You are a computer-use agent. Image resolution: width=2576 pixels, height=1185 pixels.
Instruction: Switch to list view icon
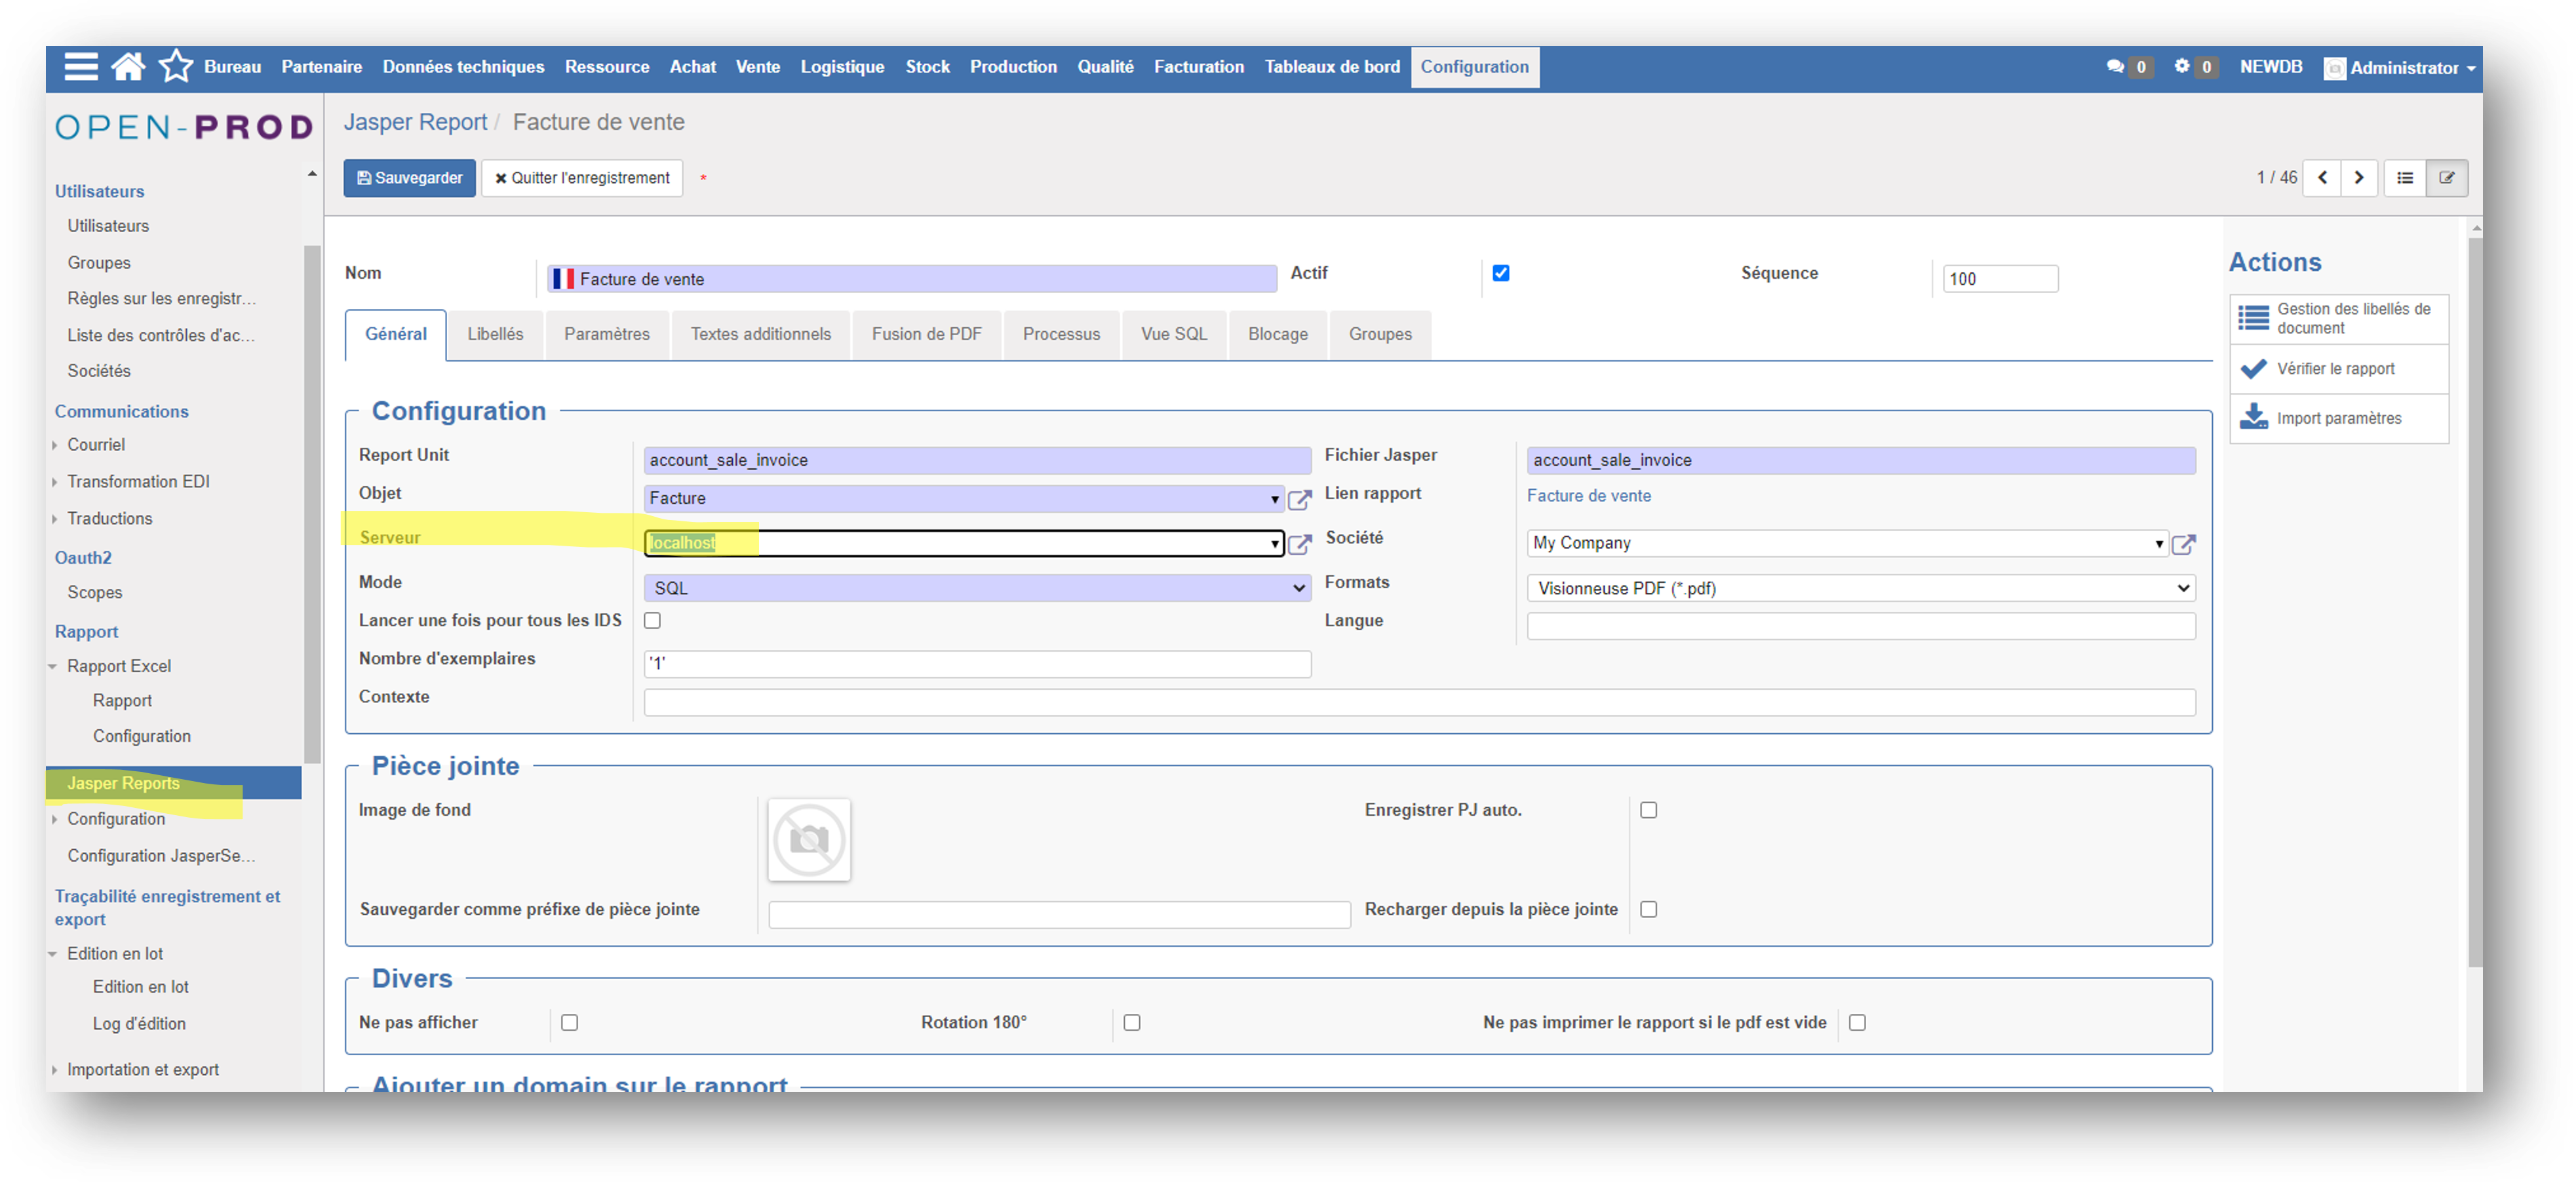coord(2404,177)
